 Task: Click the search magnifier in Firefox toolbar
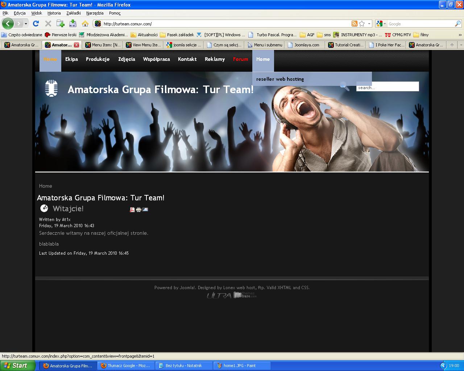pyautogui.click(x=458, y=24)
